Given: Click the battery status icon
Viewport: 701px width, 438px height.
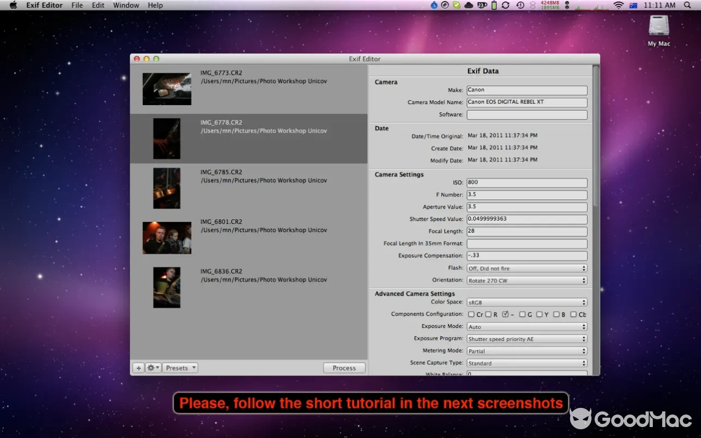Looking at the screenshot, I should (494, 5).
